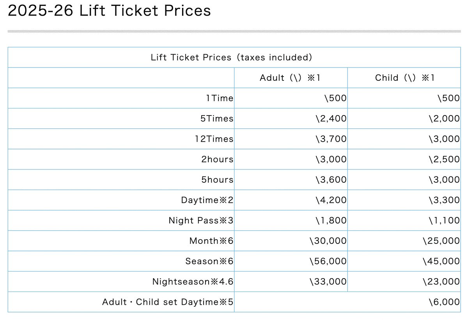Viewport: 468px width, 320px height.
Task: Click the Nightseason child price \23,000
Action: [x=441, y=281]
